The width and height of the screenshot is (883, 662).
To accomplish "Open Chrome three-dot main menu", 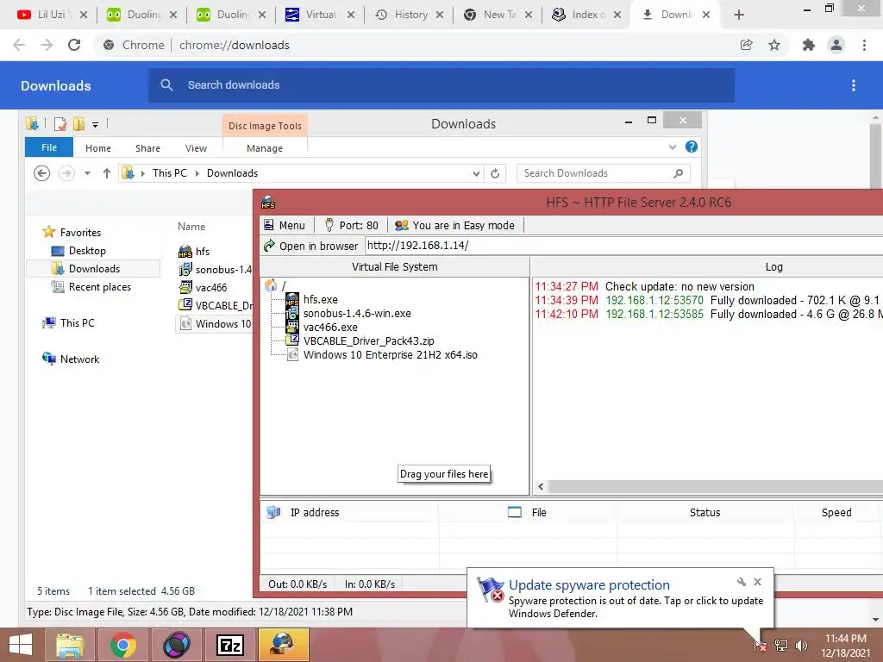I will pyautogui.click(x=864, y=45).
